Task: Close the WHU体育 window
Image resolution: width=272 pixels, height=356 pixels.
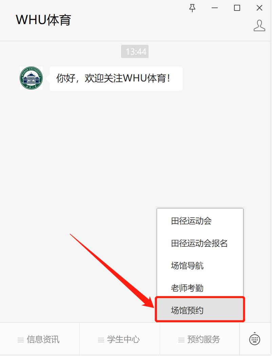Action: pos(259,8)
